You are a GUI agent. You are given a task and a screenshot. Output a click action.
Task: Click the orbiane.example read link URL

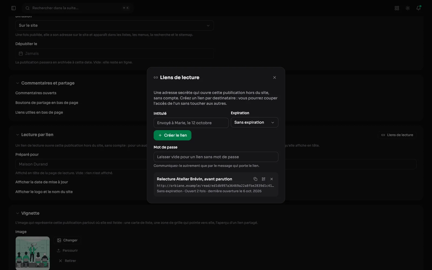pos(215,186)
